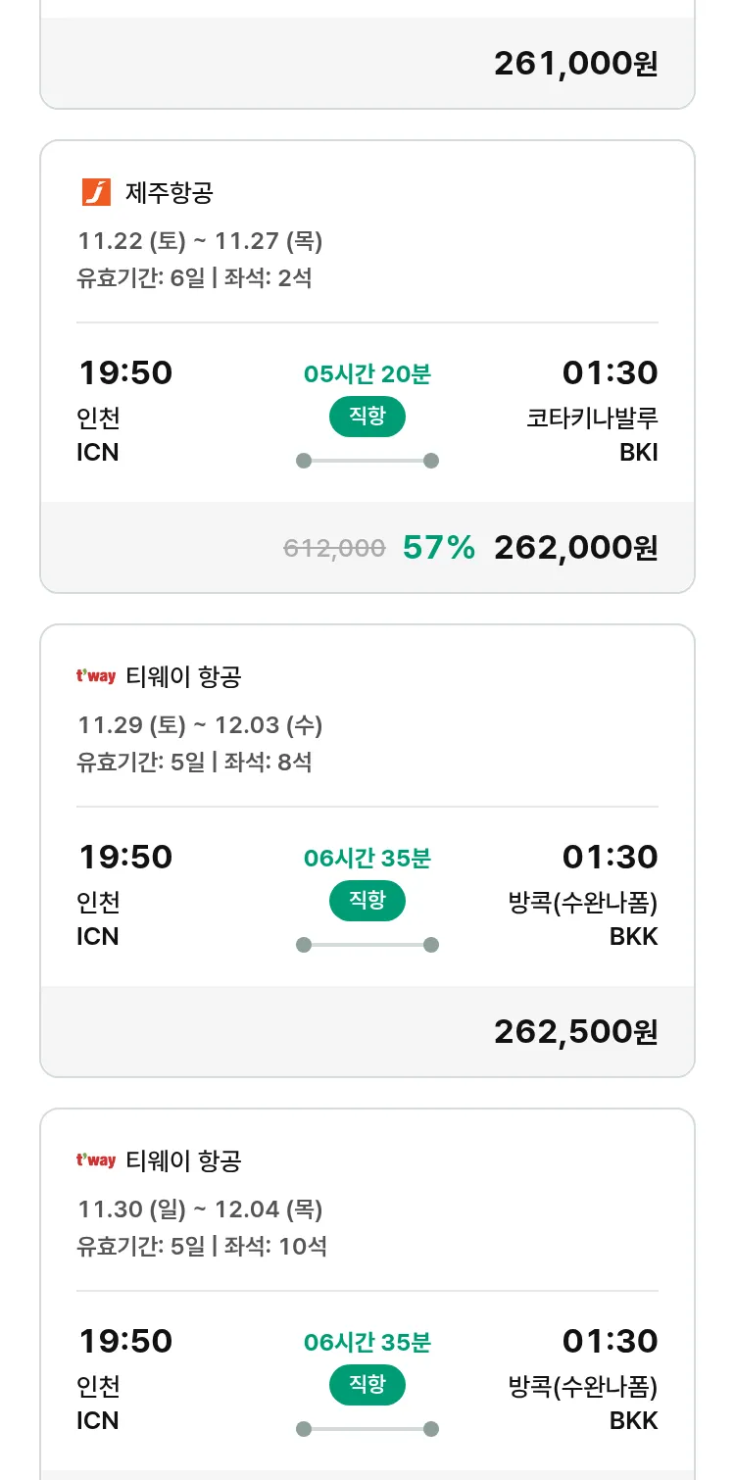
Task: Click the second t'way logo, 11.30 flight
Action: click(x=96, y=1160)
